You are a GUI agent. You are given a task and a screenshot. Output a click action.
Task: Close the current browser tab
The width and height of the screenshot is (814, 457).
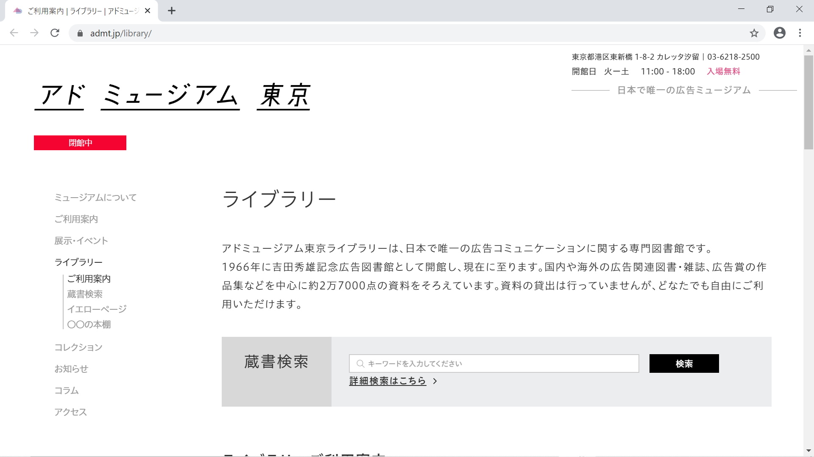pyautogui.click(x=148, y=11)
